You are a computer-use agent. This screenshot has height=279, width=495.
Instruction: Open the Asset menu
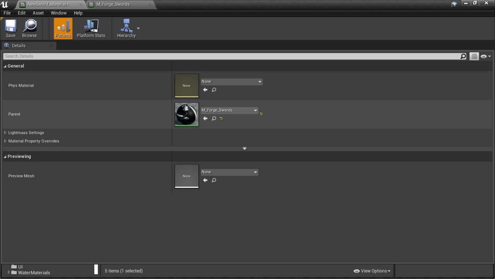click(38, 13)
